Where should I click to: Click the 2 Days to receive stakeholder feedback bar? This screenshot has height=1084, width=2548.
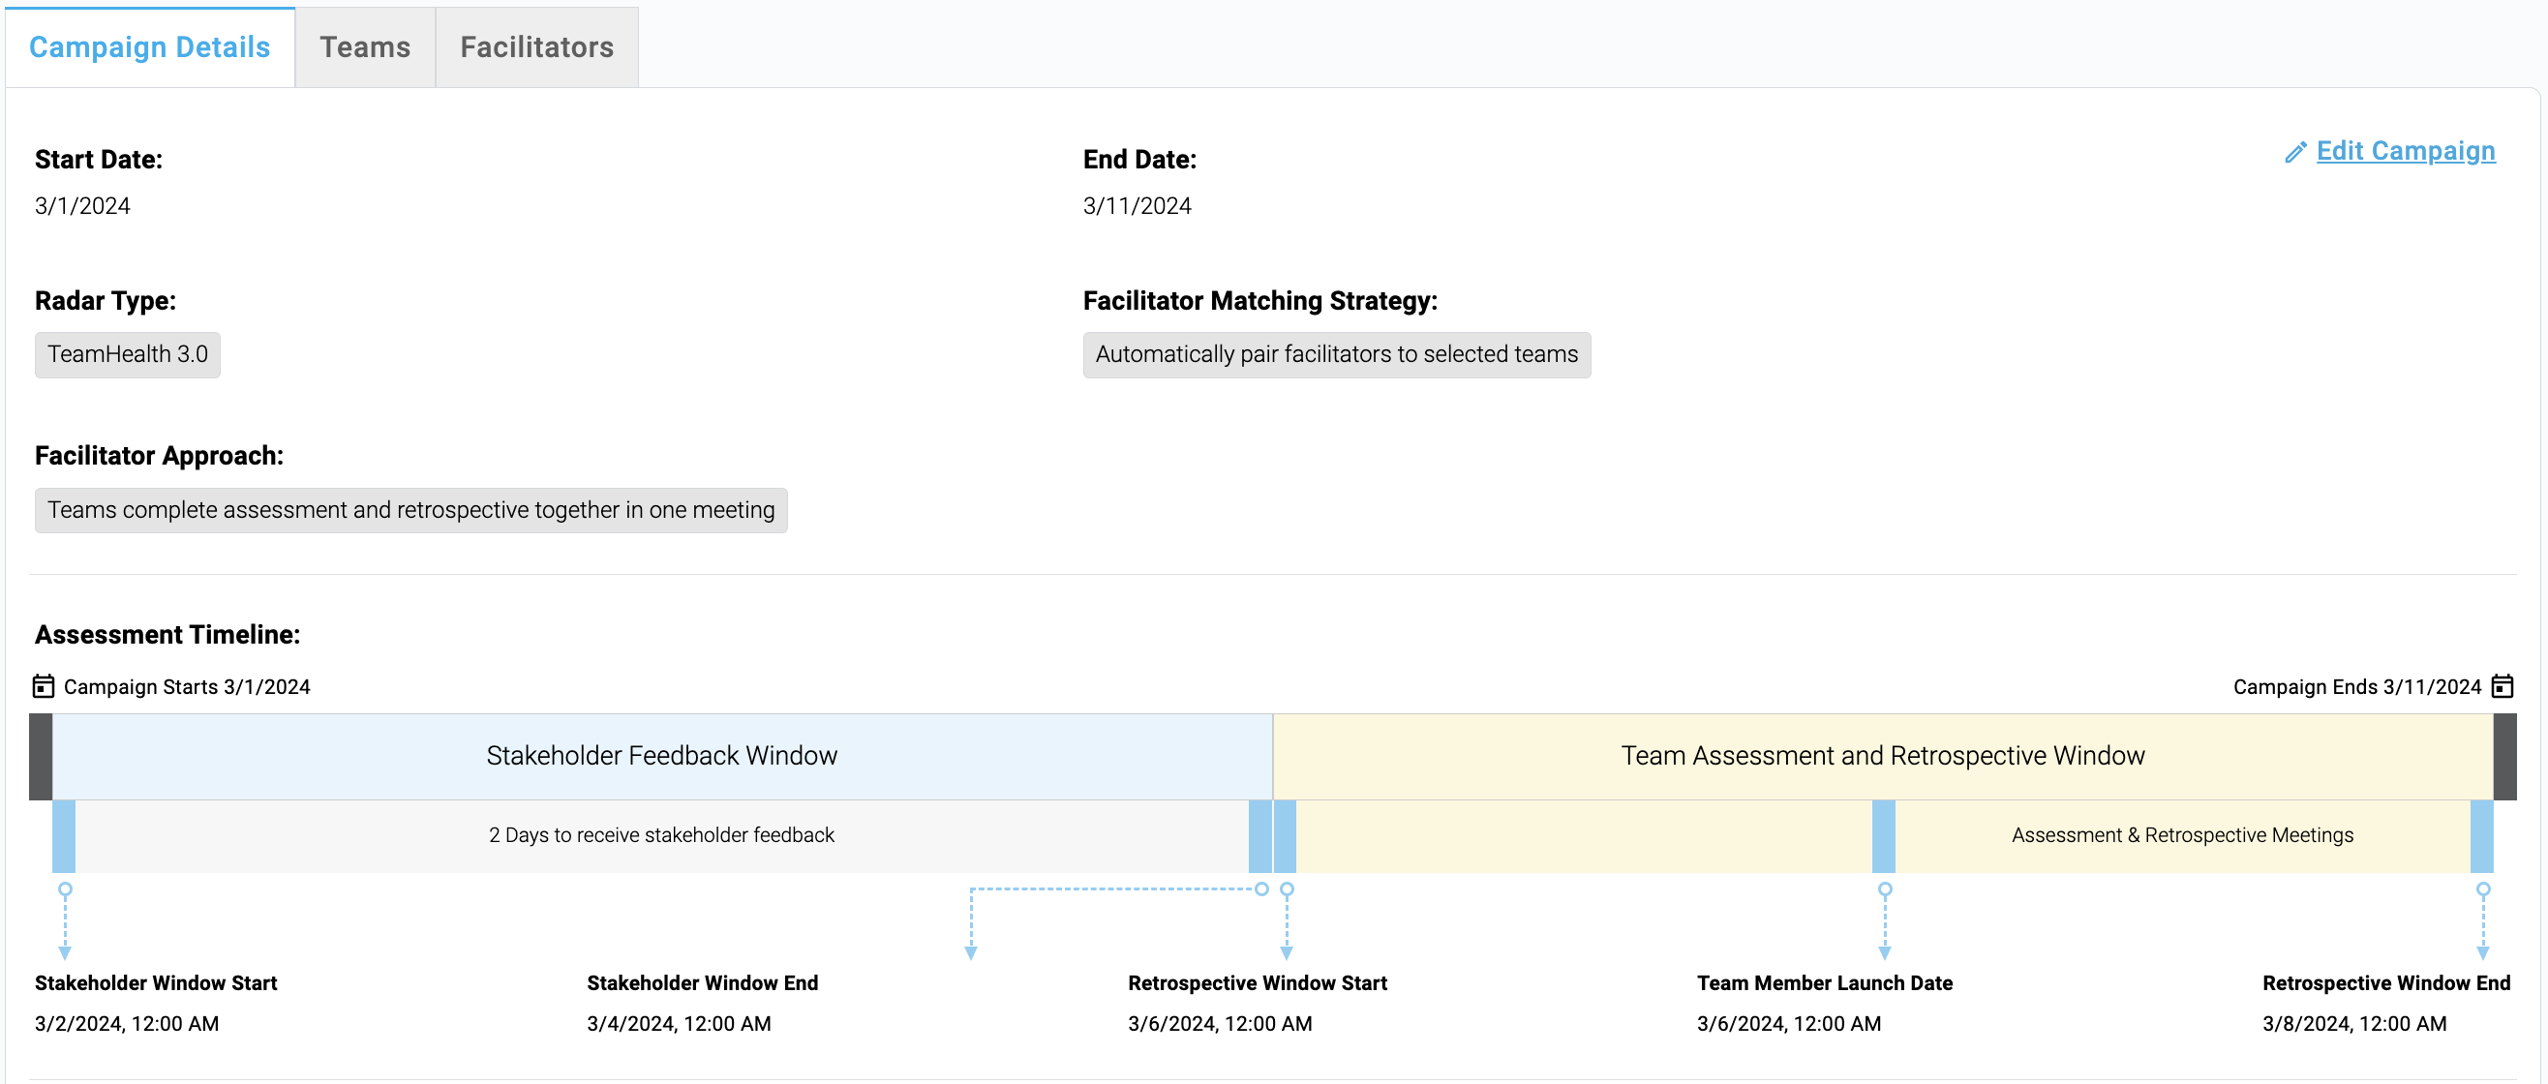point(662,836)
